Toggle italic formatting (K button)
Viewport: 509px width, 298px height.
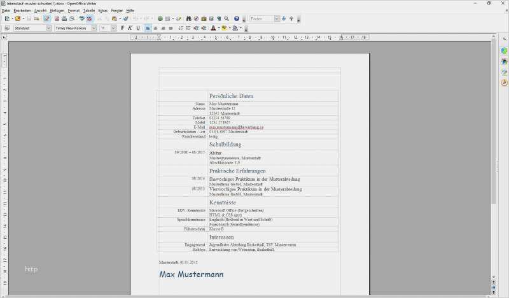click(130, 28)
